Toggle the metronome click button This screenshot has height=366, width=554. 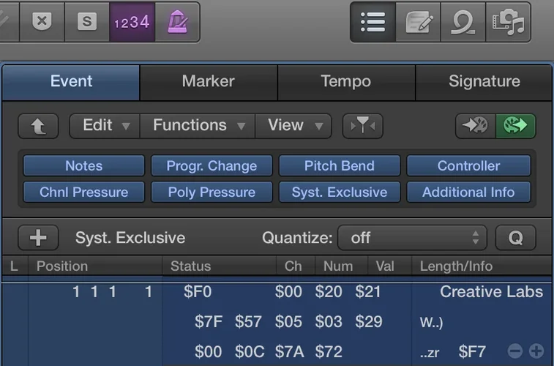[x=176, y=22]
